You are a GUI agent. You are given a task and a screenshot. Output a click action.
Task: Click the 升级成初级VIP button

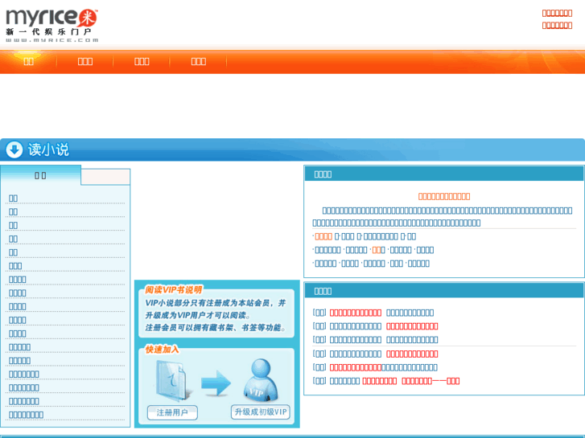261,412
